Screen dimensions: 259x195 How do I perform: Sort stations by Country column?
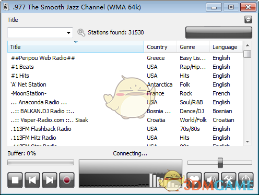click(160, 47)
